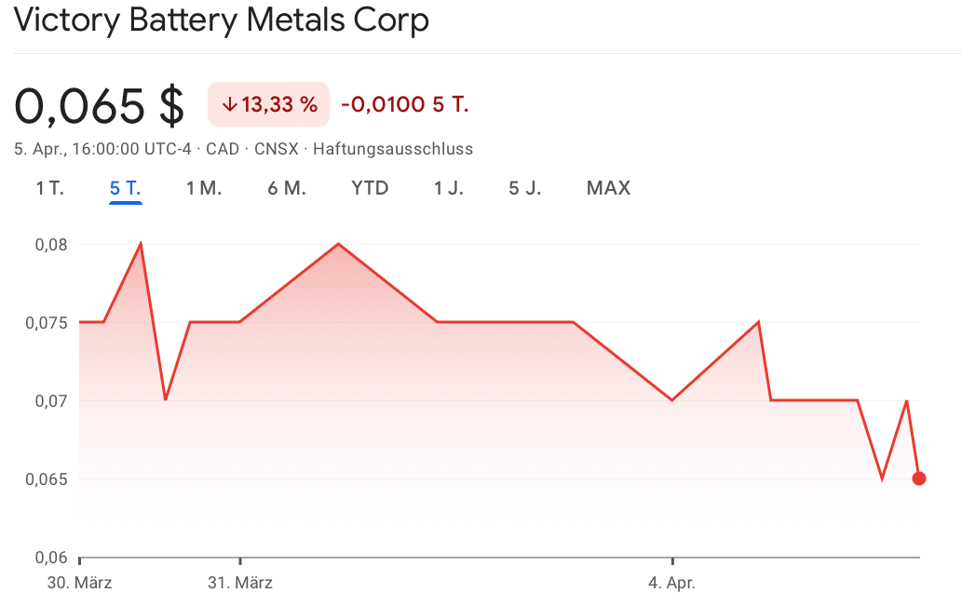This screenshot has height=606, width=962.
Task: Click the 31. März axis marker
Action: (240, 584)
